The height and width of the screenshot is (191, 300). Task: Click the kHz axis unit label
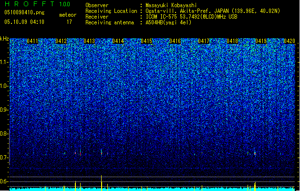click(4, 39)
